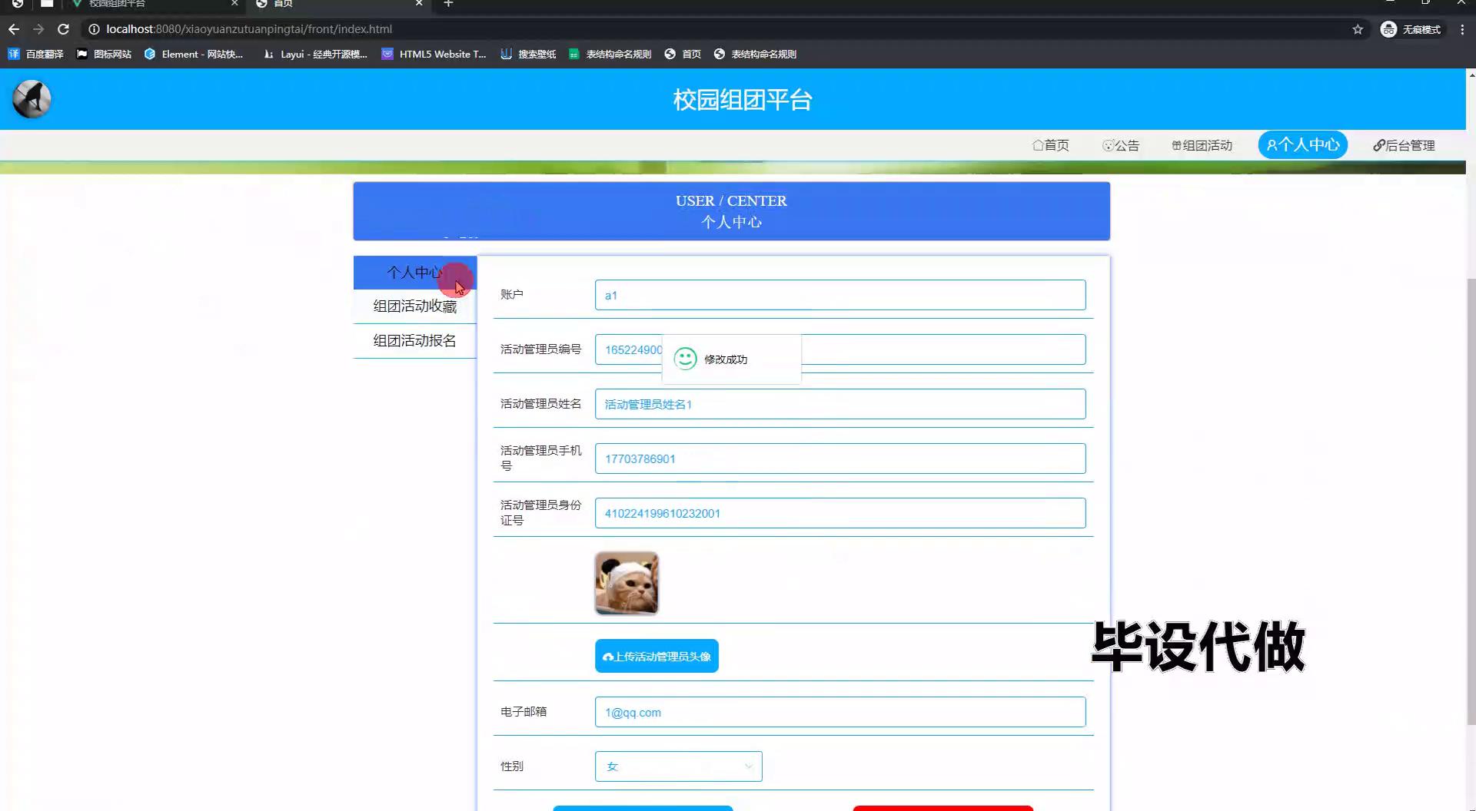
Task: Bookmark this page with star icon
Action: (1358, 29)
